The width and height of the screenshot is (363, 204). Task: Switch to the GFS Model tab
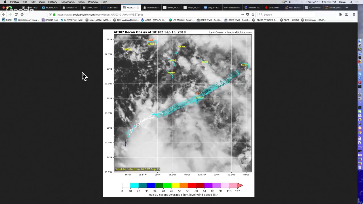272,7
